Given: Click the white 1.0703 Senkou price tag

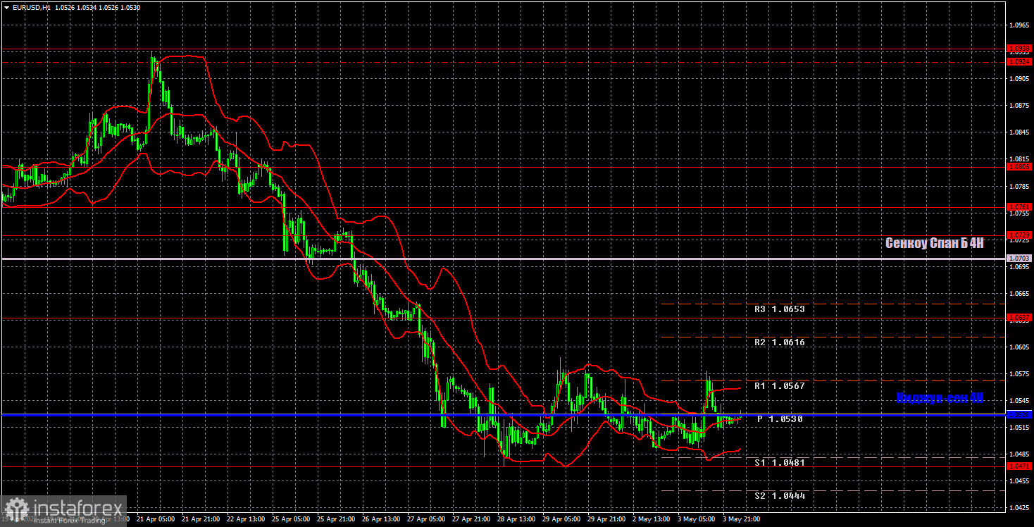Looking at the screenshot, I should coord(1019,259).
